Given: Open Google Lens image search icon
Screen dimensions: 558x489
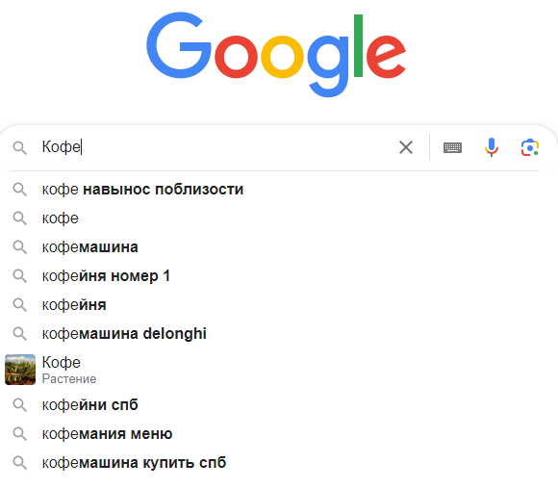Looking at the screenshot, I should [530, 147].
